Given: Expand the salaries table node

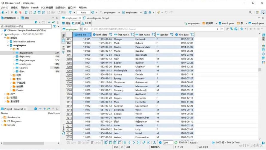Looking at the screenshot, I should pyautogui.click(x=14, y=68).
